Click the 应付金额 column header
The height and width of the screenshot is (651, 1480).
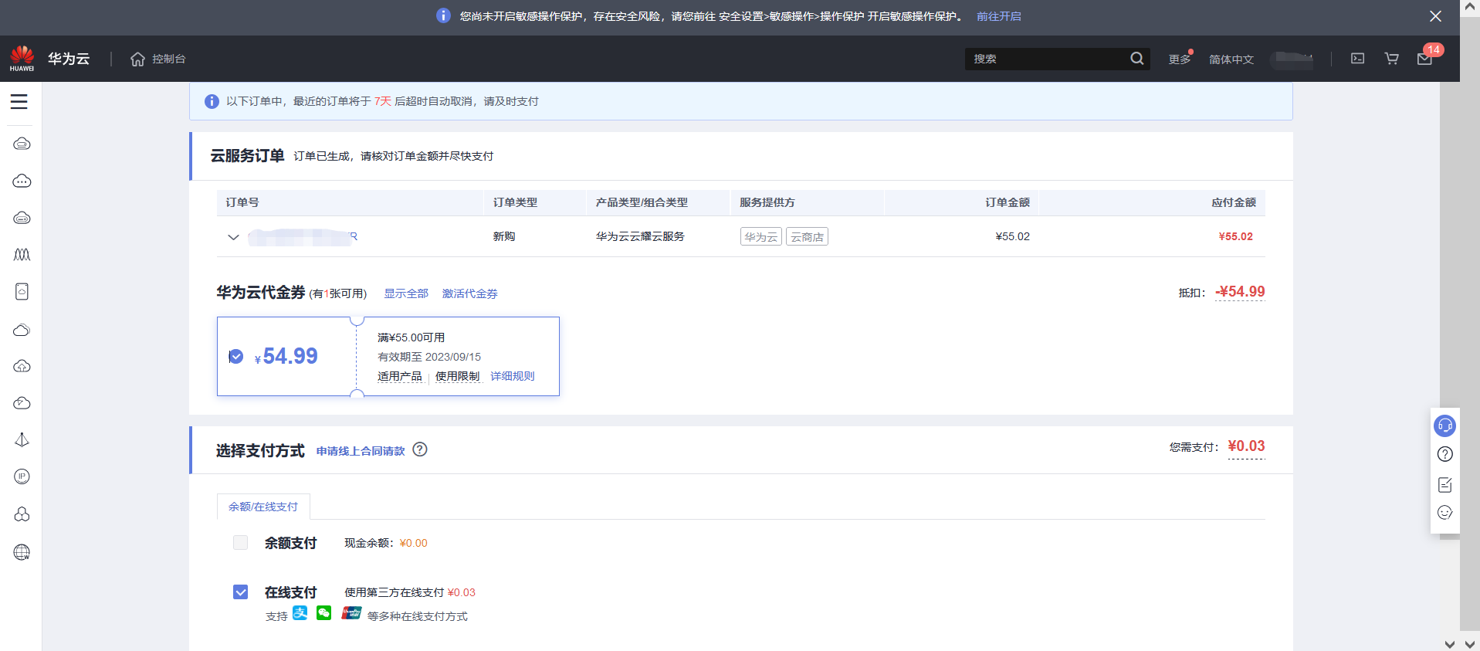coord(1233,202)
